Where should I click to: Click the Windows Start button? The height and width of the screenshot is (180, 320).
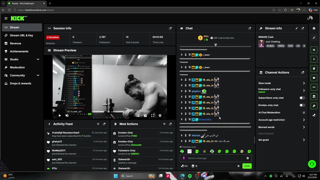point(116,176)
